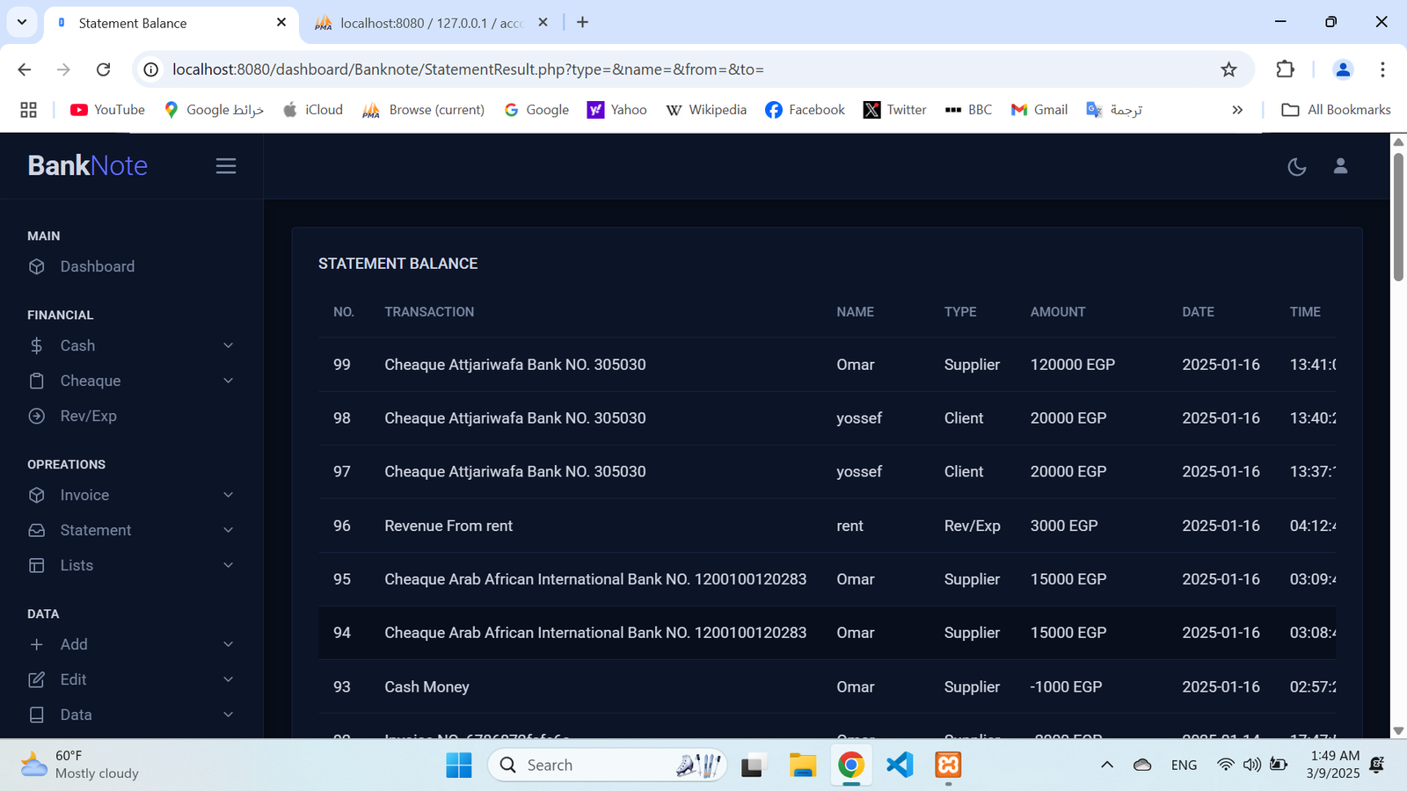Click the Cash dollar sign icon

37,345
